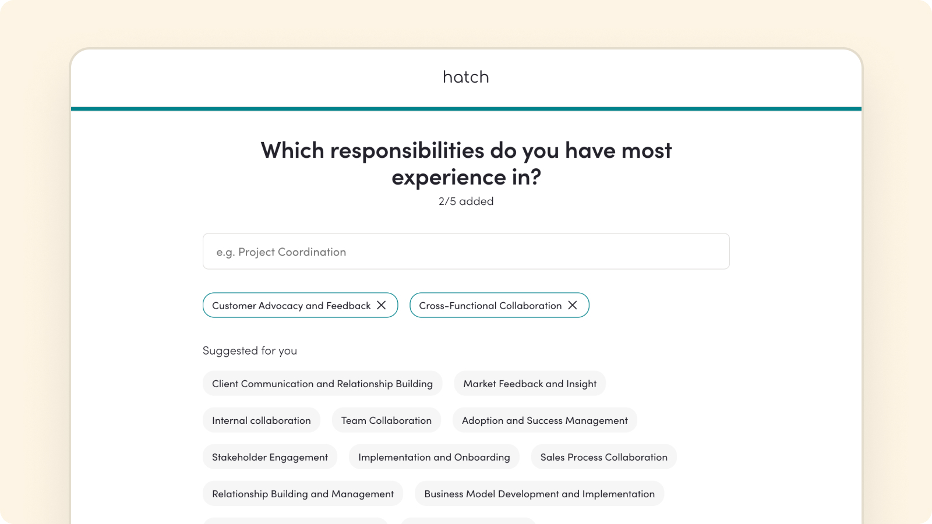Click the 2/5 added counter text
Screen dimensions: 932x524
click(466, 201)
